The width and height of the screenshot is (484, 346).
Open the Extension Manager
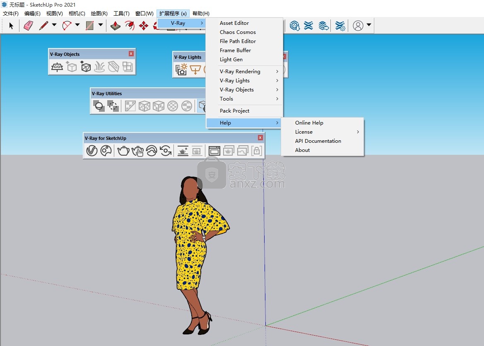(x=340, y=26)
